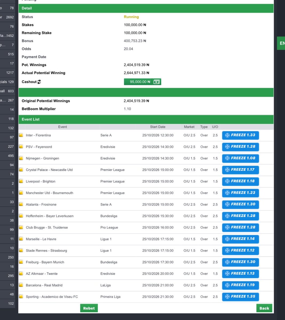Viewport: 285px width, 320px height.
Task: Click the Start Date column header
Action: [158, 127]
